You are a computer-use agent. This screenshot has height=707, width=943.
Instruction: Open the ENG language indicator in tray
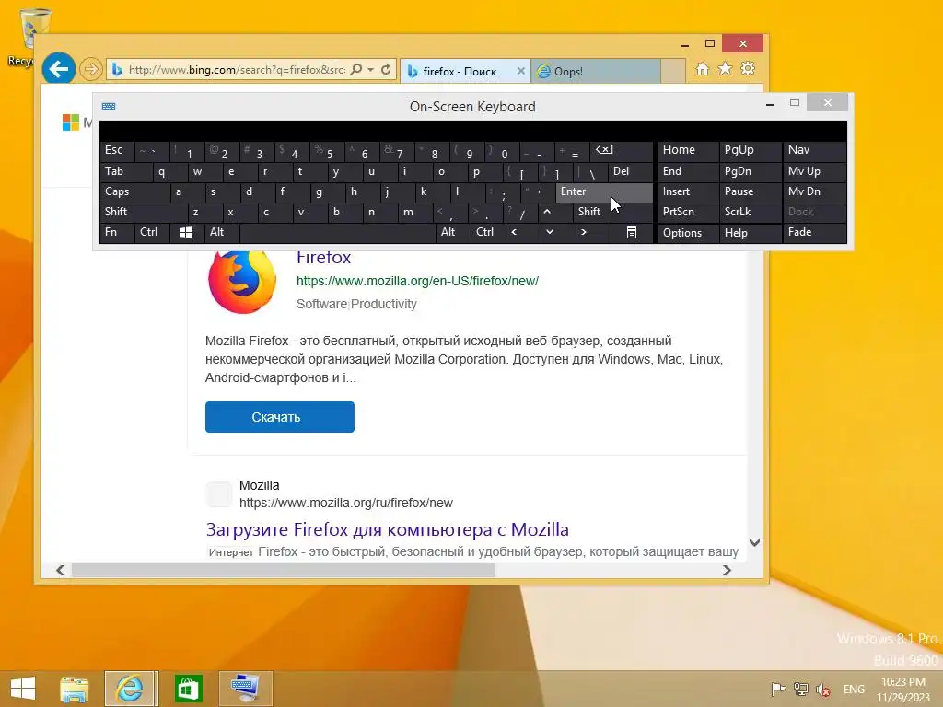click(x=854, y=690)
